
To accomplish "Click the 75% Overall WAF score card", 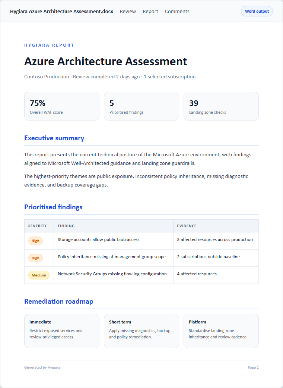I will [x=62, y=106].
